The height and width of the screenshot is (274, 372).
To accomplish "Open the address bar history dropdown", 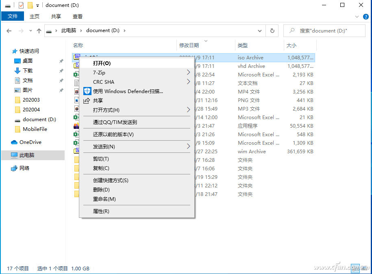I will tap(260, 31).
